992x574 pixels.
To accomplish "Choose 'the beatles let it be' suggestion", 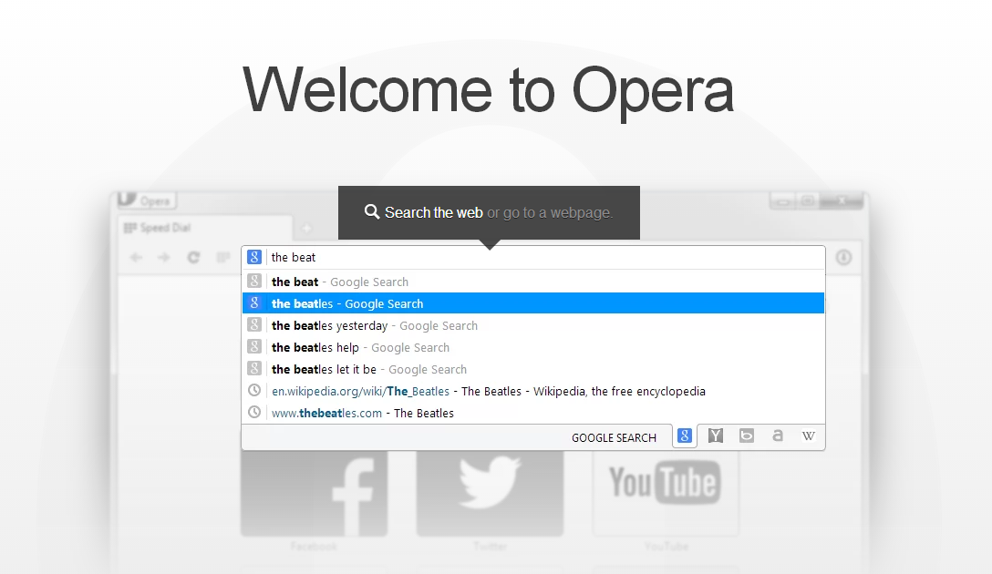I will pyautogui.click(x=533, y=369).
